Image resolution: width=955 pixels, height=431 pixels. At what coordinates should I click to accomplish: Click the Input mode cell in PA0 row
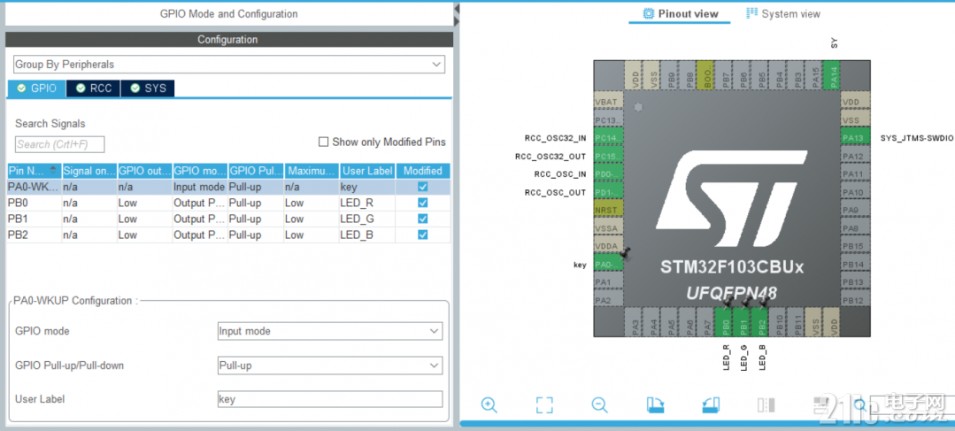(200, 187)
